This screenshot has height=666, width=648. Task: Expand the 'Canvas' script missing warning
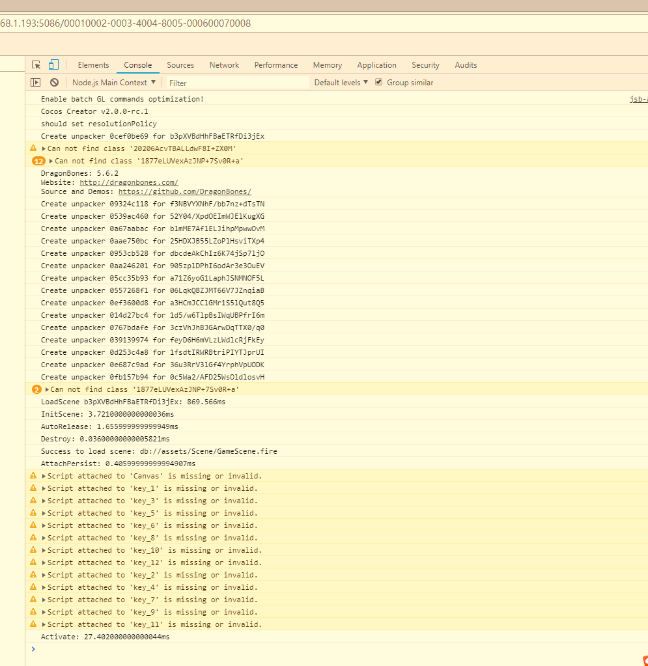[44, 476]
